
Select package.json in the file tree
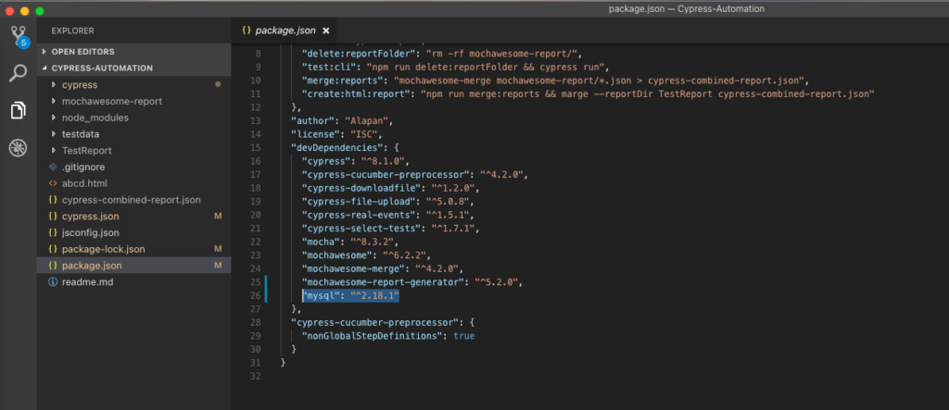(x=92, y=266)
